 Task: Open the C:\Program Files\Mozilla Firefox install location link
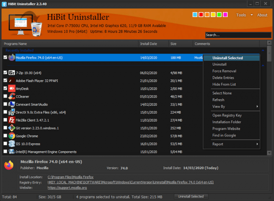pyautogui.click(x=71, y=177)
